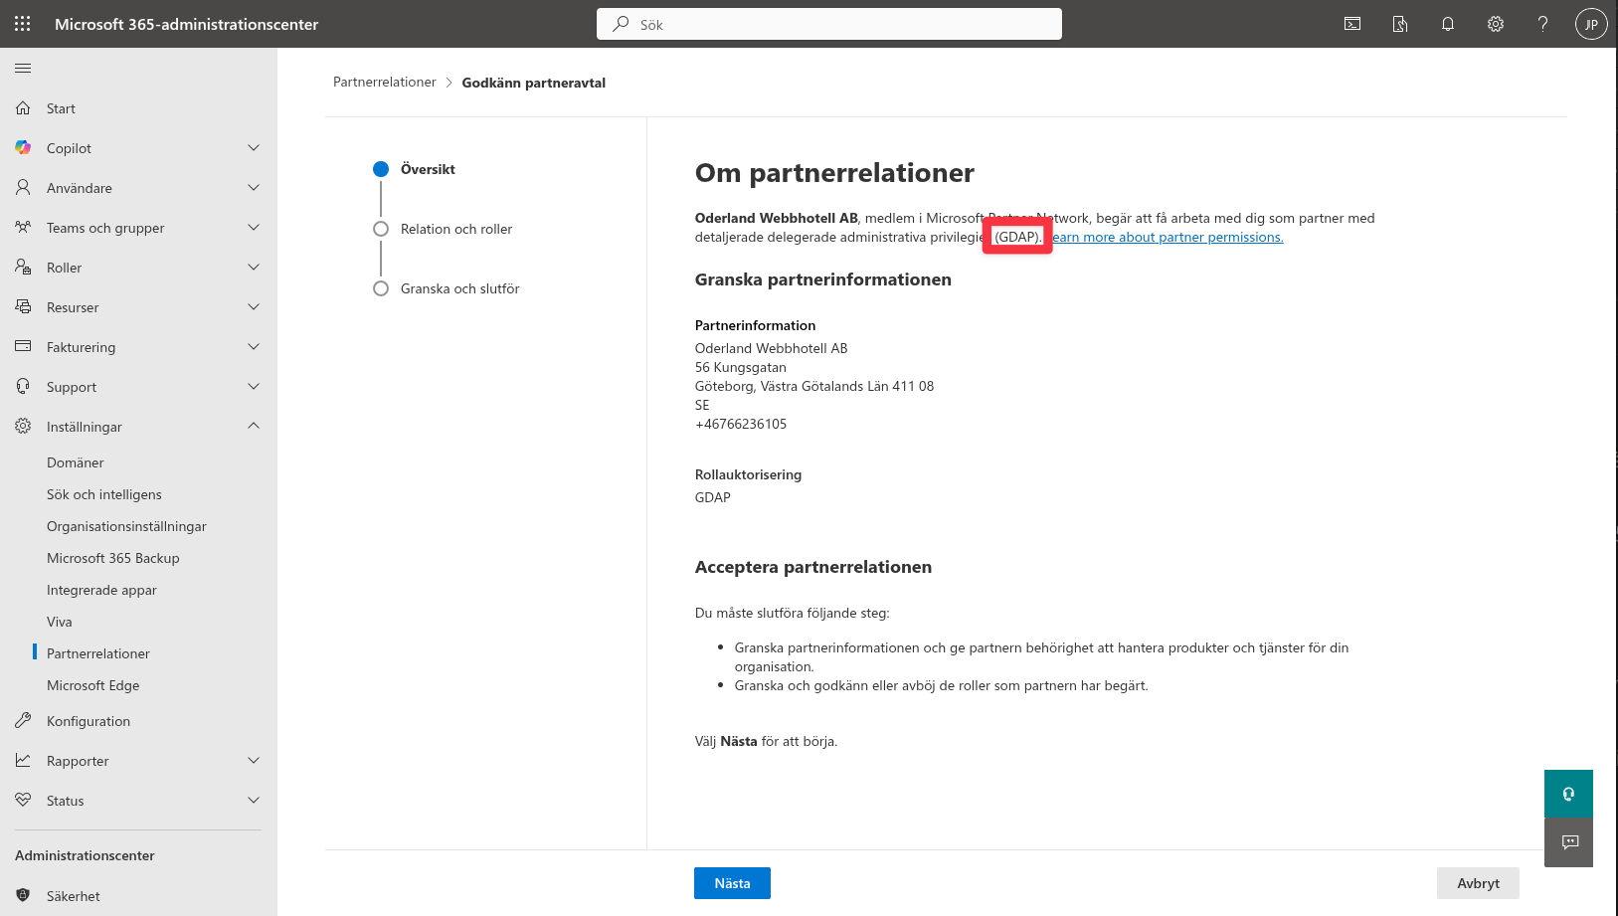Open the JP account avatar
1618x916 pixels.
pos(1591,24)
